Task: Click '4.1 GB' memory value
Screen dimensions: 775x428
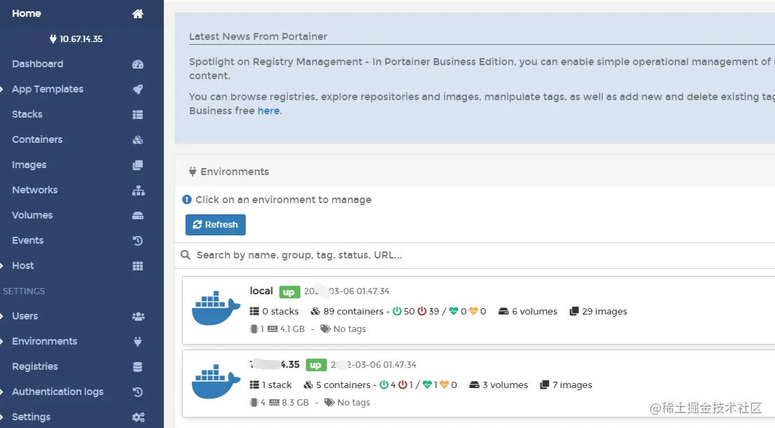Action: 292,329
